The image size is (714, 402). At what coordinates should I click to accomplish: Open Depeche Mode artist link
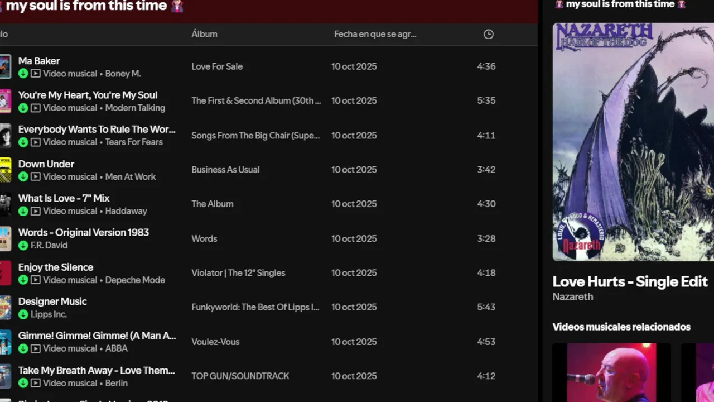[x=135, y=280]
